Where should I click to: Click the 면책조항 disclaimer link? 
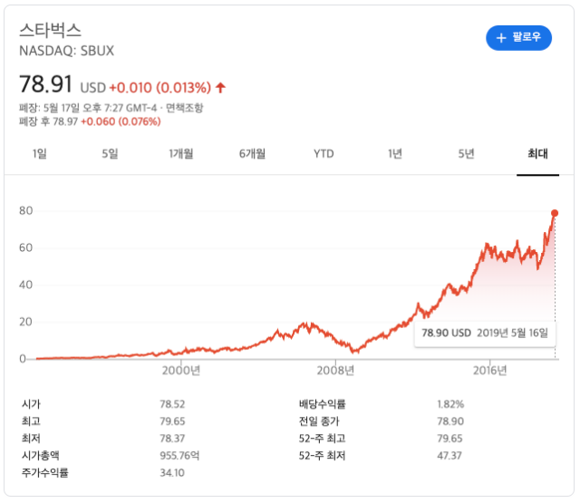[184, 108]
